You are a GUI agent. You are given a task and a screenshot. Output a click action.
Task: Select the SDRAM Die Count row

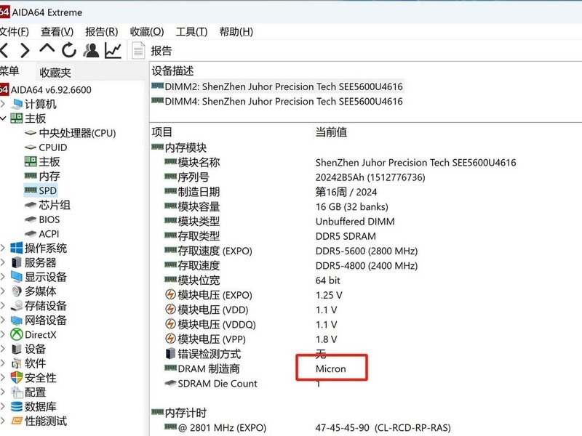click(242, 384)
